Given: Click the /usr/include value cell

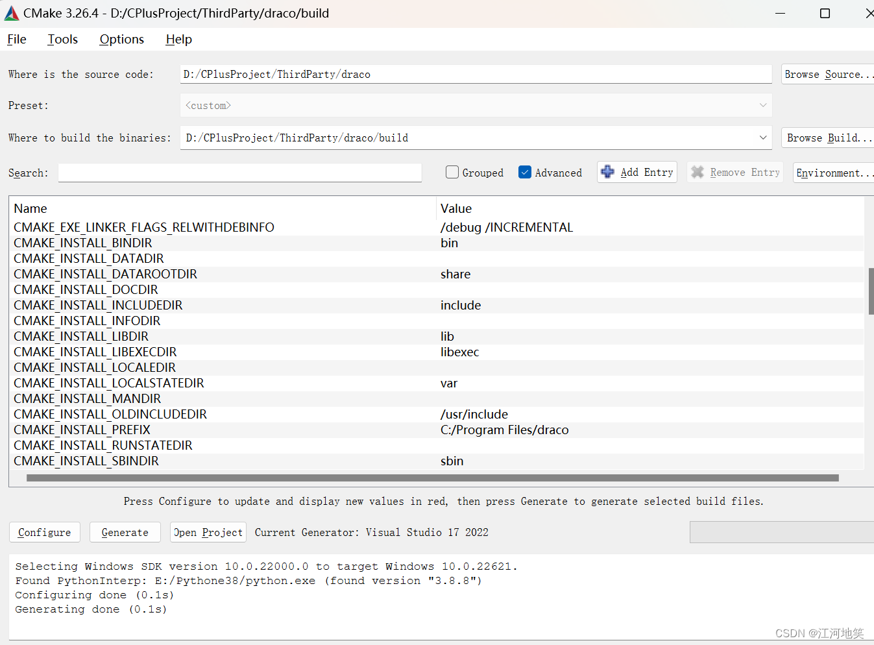Looking at the screenshot, I should 474,414.
